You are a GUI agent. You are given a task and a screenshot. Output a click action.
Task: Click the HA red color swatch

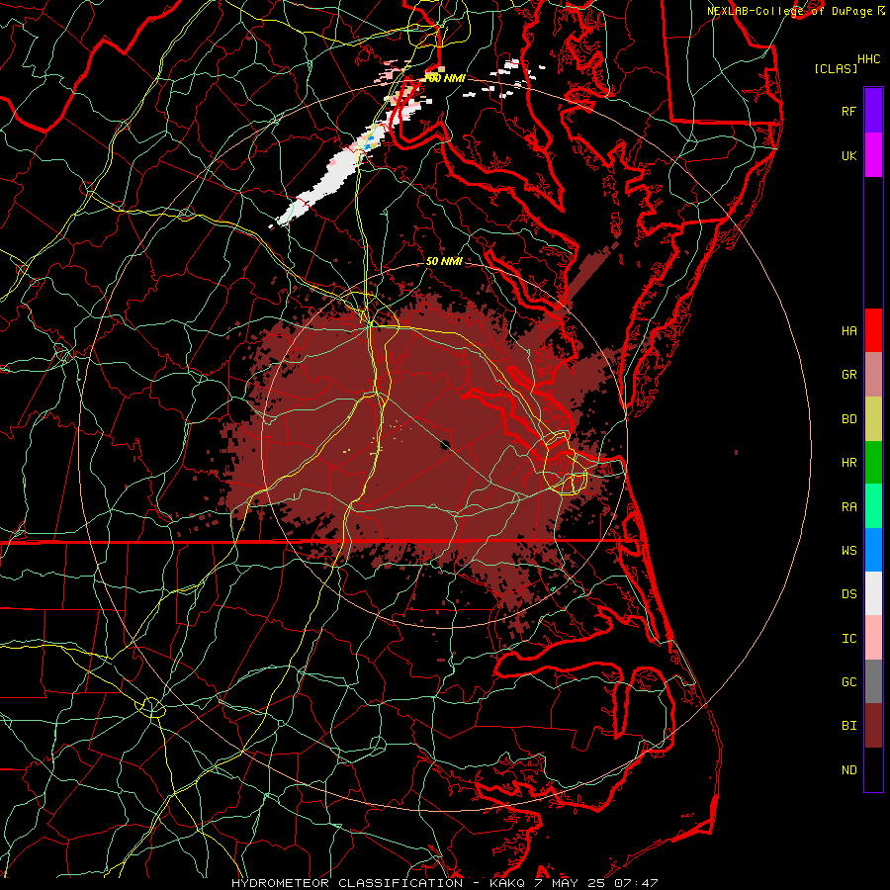tap(873, 330)
